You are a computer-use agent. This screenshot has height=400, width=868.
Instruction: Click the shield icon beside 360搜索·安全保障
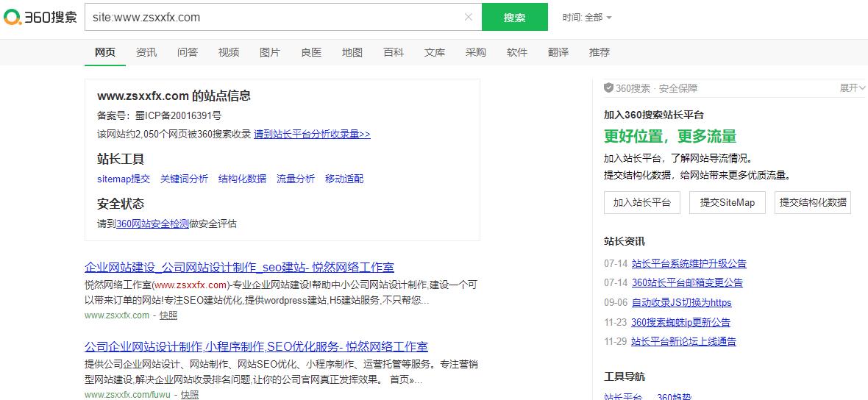pos(608,88)
